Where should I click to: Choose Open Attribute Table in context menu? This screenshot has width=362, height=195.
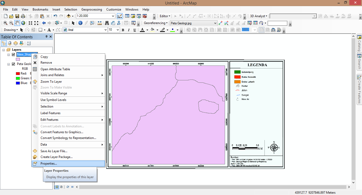click(56, 69)
